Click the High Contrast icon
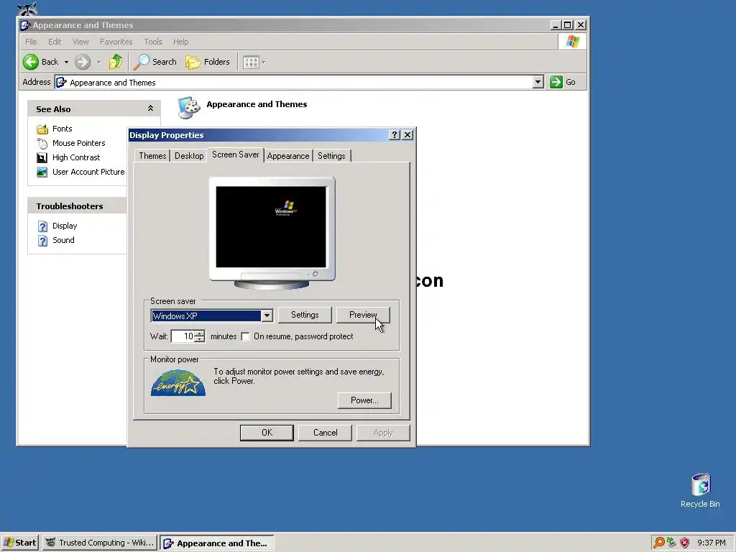The width and height of the screenshot is (736, 552). [42, 157]
